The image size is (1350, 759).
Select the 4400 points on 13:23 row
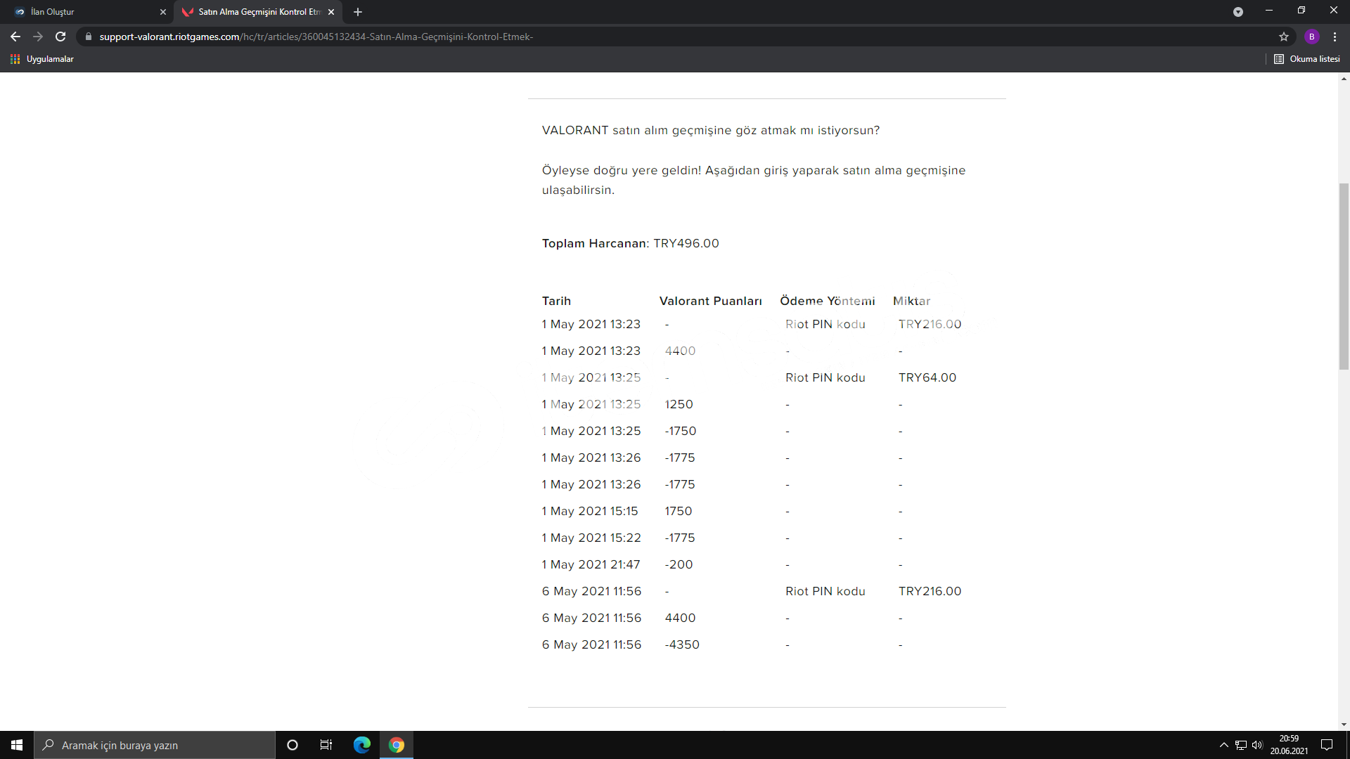680,351
